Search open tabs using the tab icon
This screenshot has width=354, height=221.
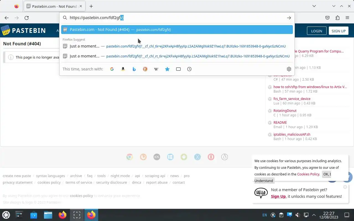click(x=178, y=69)
